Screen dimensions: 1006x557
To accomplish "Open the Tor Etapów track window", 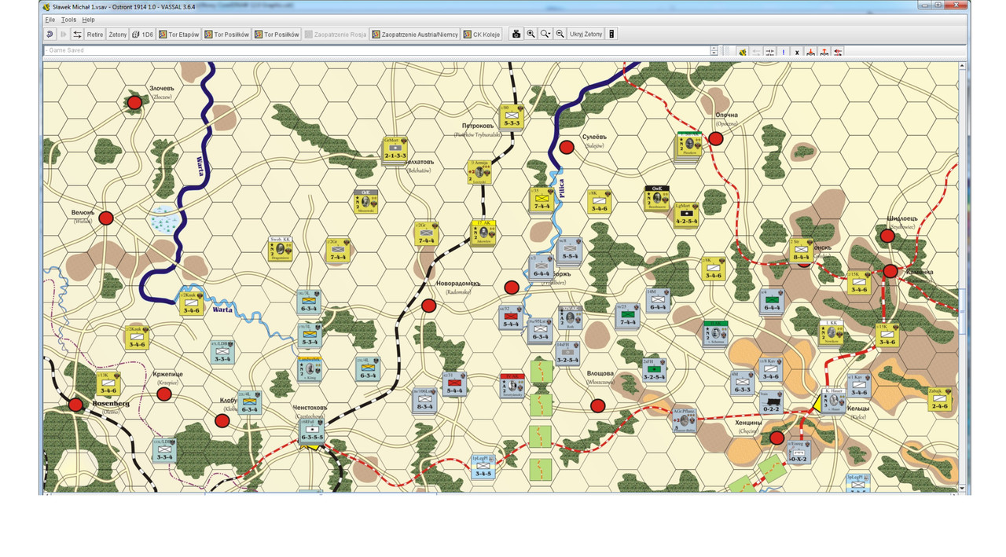I will coord(178,35).
